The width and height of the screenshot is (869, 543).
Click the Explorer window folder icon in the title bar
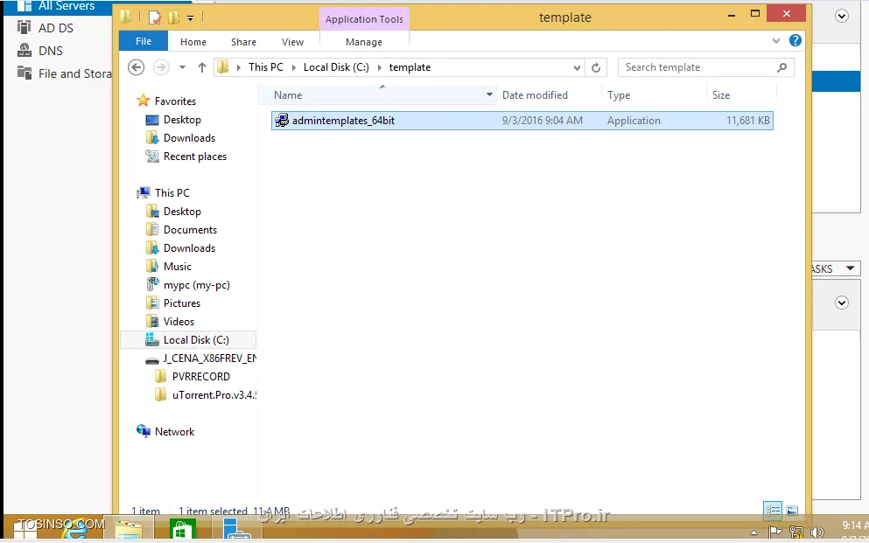coord(126,17)
